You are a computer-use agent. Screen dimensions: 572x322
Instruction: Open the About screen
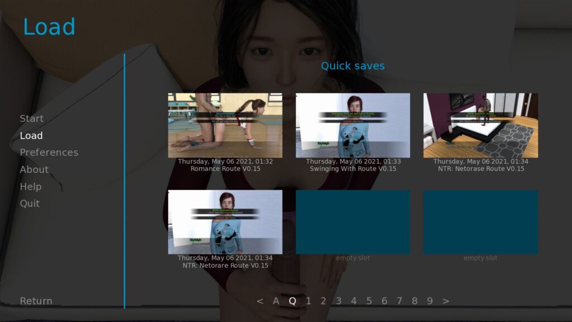coord(34,169)
